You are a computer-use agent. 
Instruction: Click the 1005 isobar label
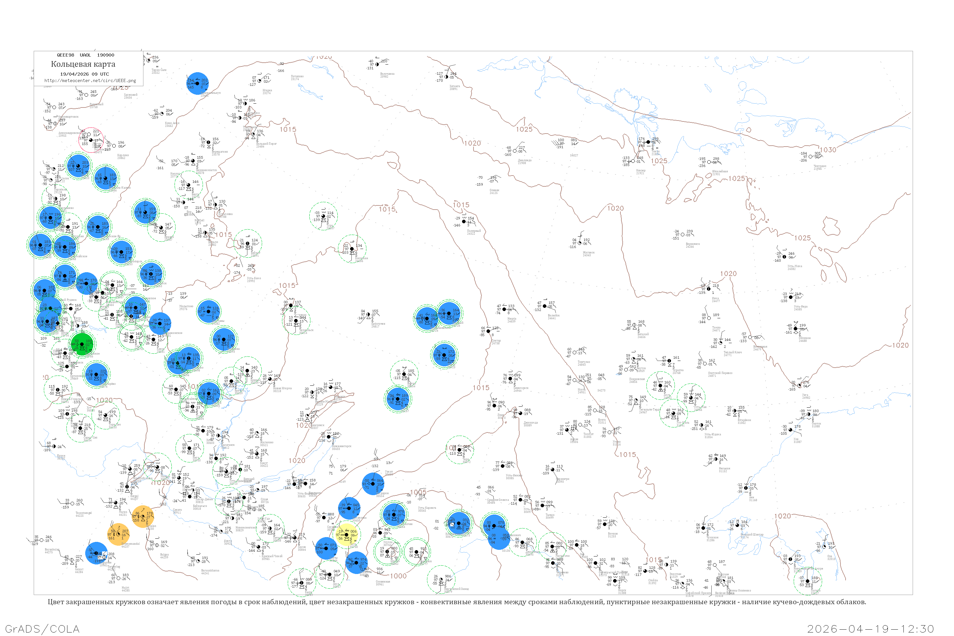418,492
